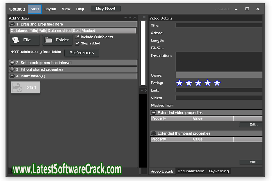Viewport: 272px width, 181px height.
Task: Pin the Add Videos panel
Action: tap(130, 18)
